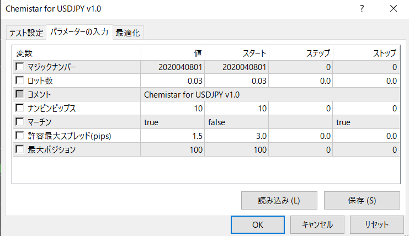Enable the マジックナンバー checkbox
Image resolution: width=409 pixels, height=236 pixels.
tap(20, 67)
